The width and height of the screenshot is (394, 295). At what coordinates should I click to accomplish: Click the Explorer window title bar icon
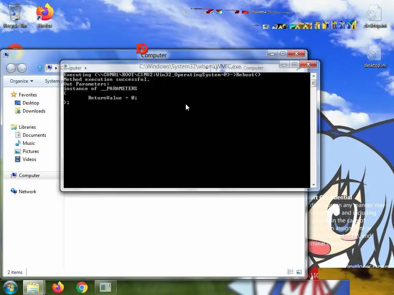tap(6, 55)
